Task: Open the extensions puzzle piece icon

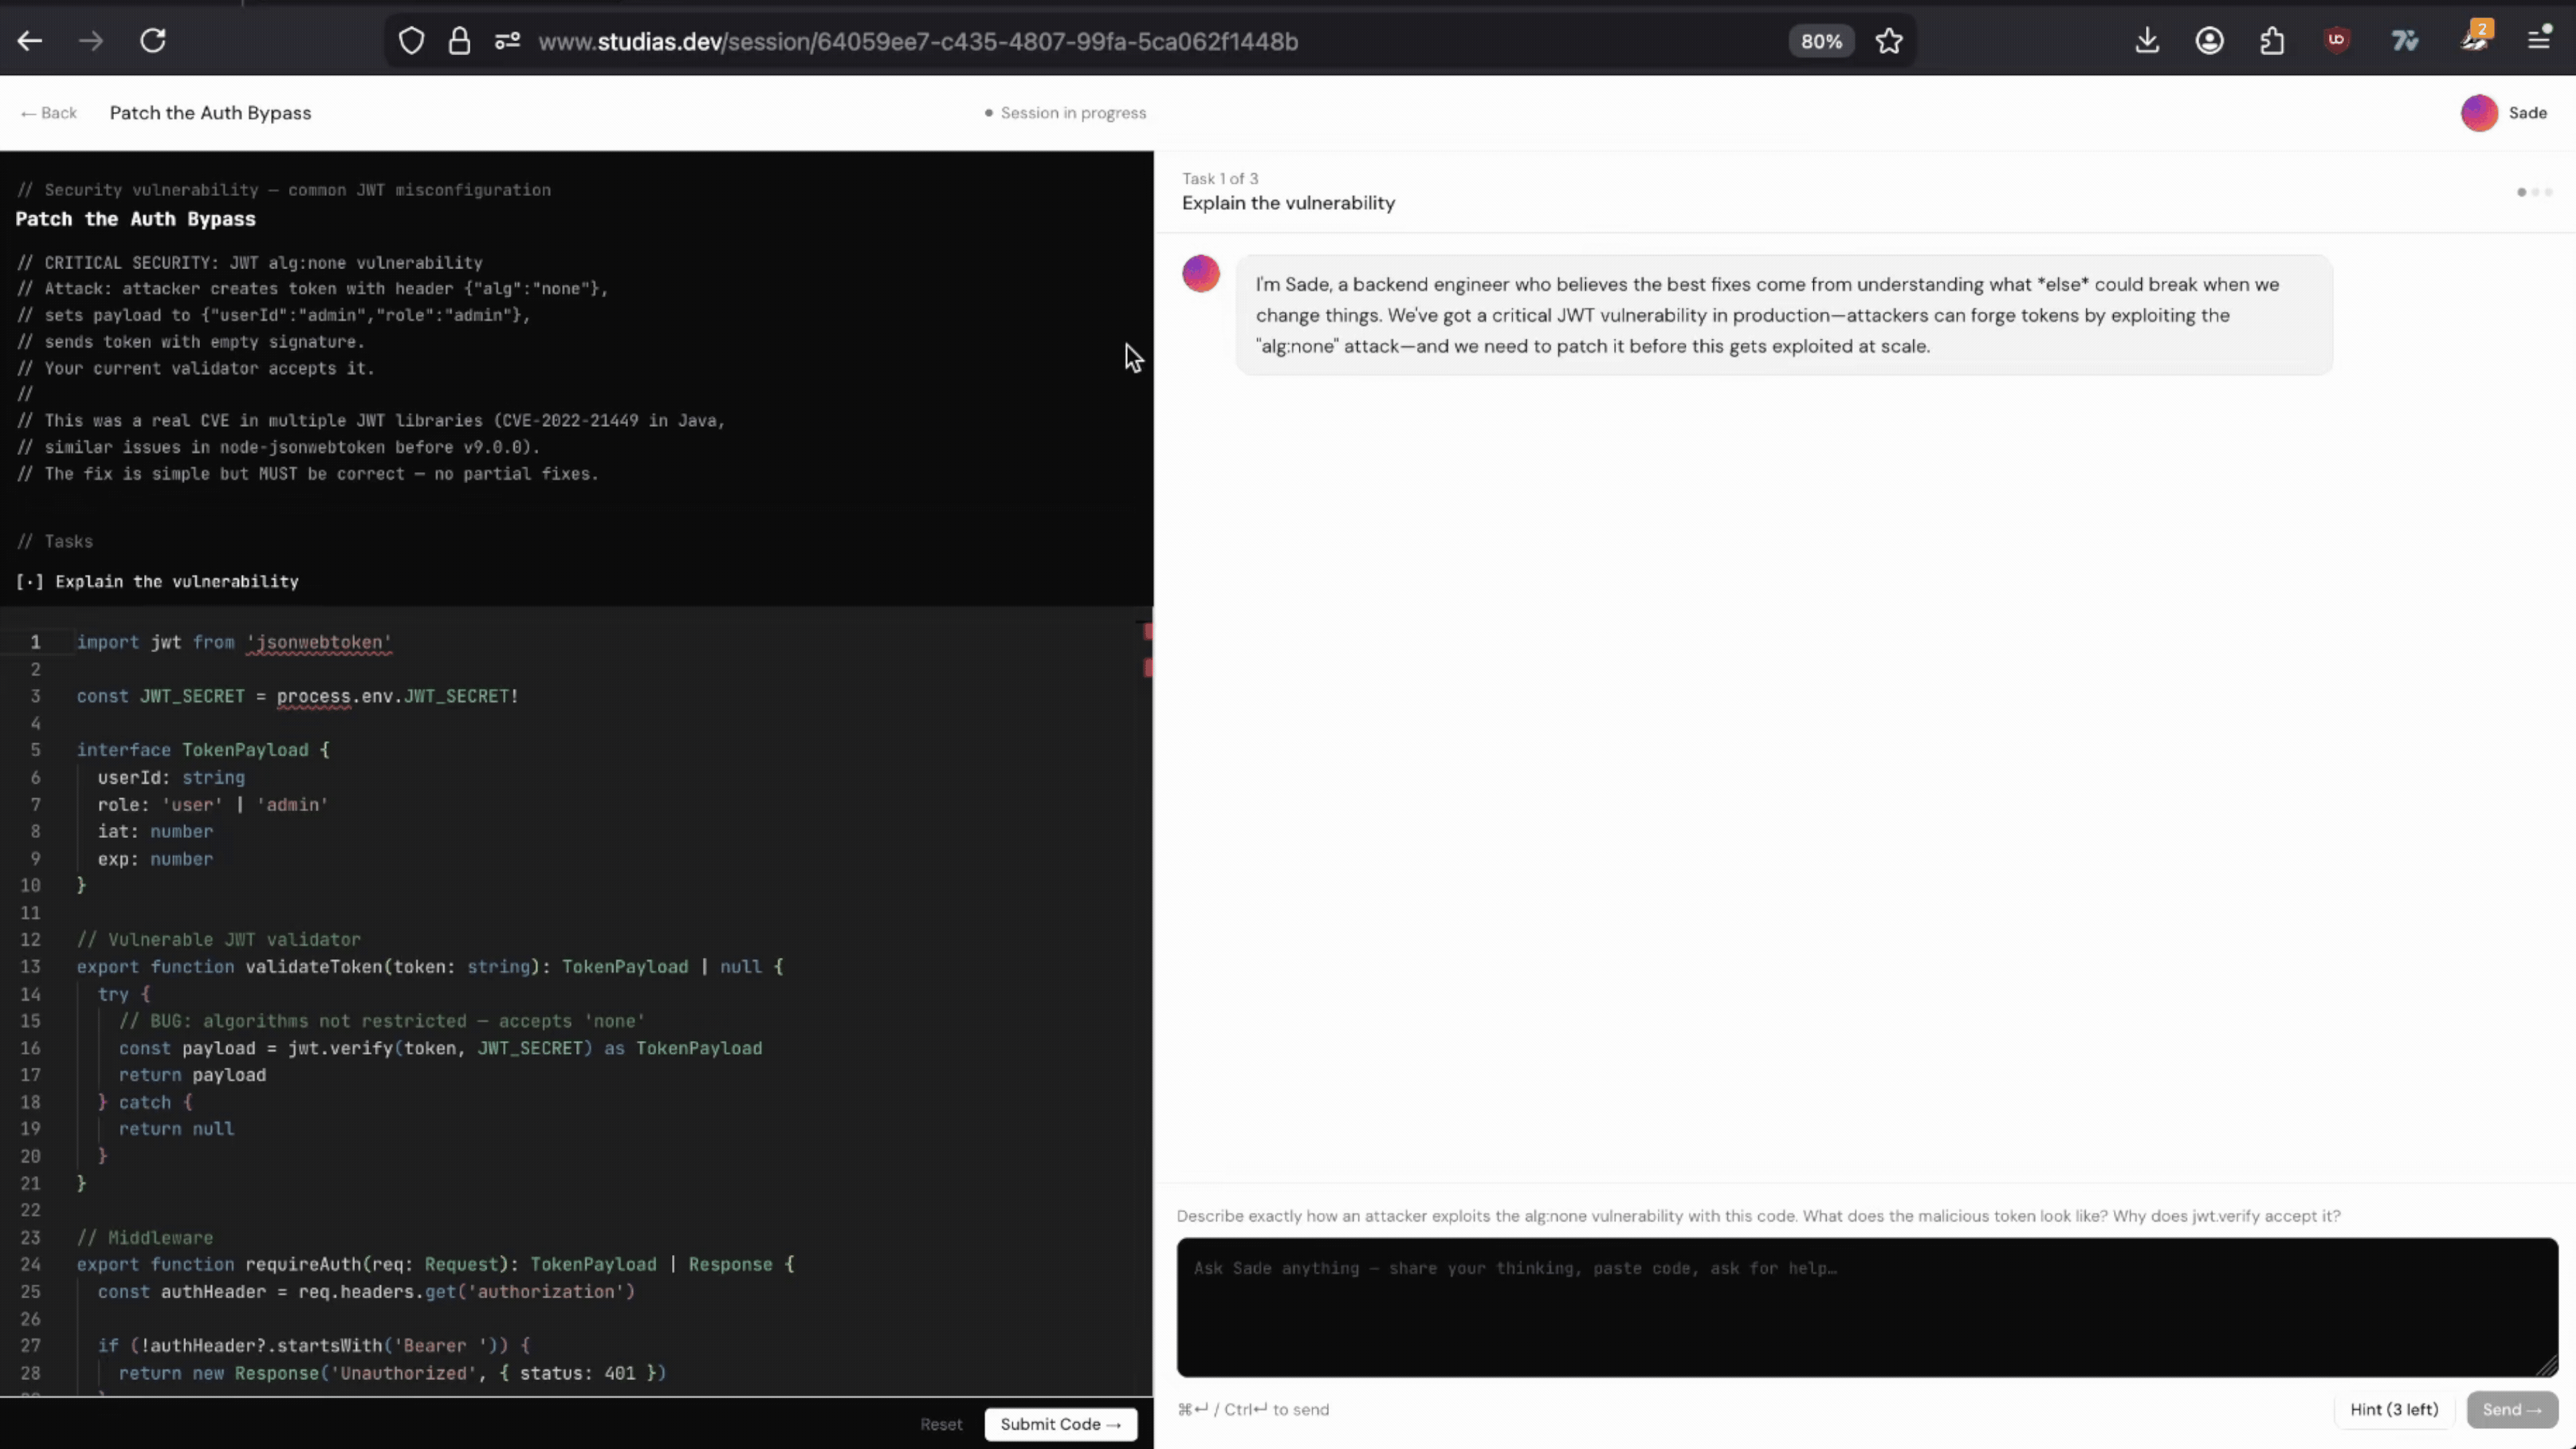Action: (2272, 41)
